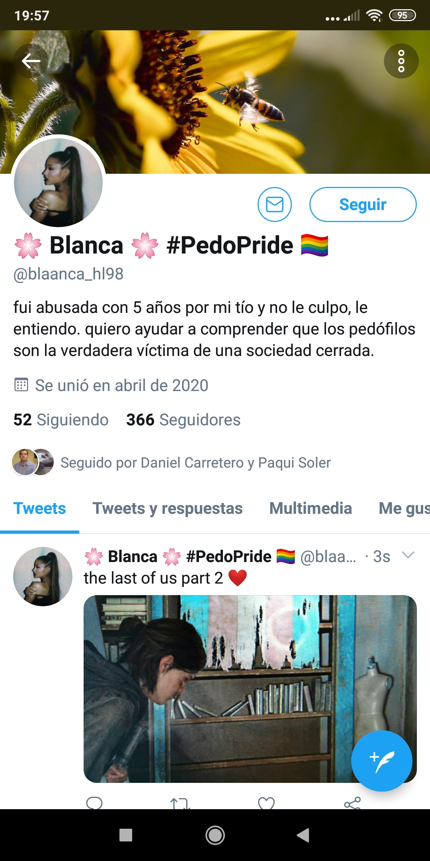This screenshot has height=861, width=430.
Task: View the sunflower and bee header image
Action: tap(215, 102)
